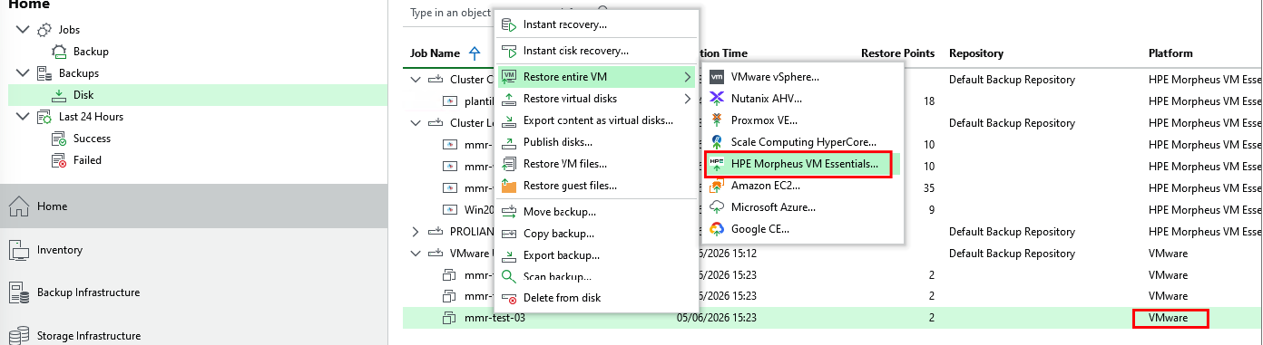Click the Restore virtual disks icon

(509, 99)
